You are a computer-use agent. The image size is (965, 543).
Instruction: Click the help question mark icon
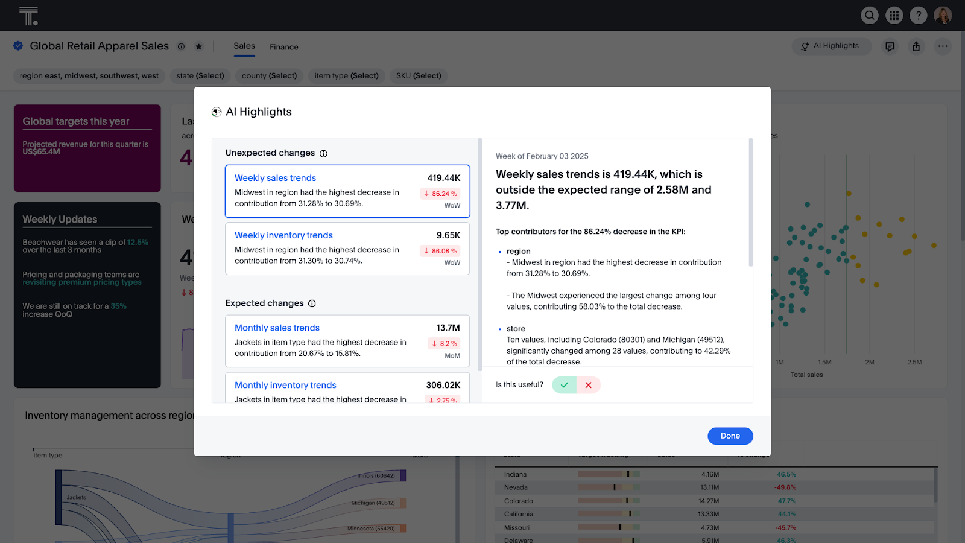click(918, 15)
